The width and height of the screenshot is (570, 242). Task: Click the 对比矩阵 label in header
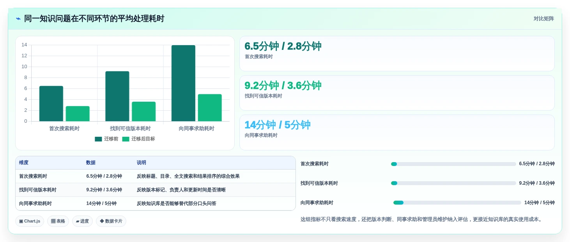click(543, 19)
